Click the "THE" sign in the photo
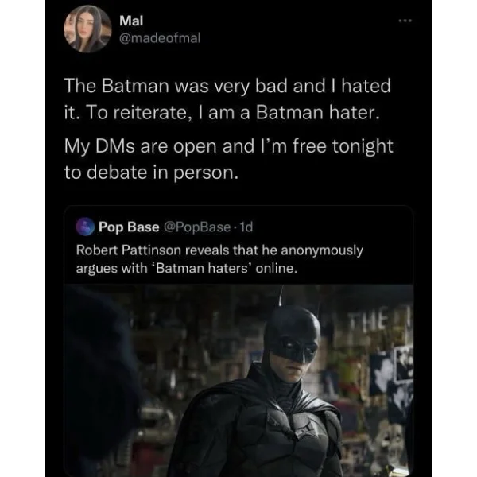This screenshot has width=477, height=477. [370, 324]
